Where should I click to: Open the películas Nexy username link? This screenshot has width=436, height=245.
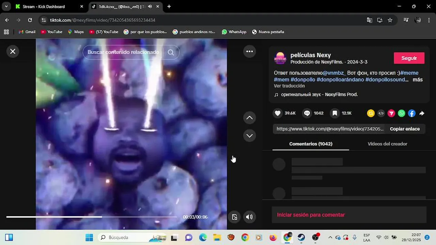(x=310, y=55)
